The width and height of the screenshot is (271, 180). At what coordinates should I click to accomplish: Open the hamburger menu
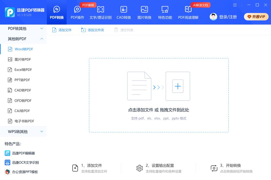point(235,5)
